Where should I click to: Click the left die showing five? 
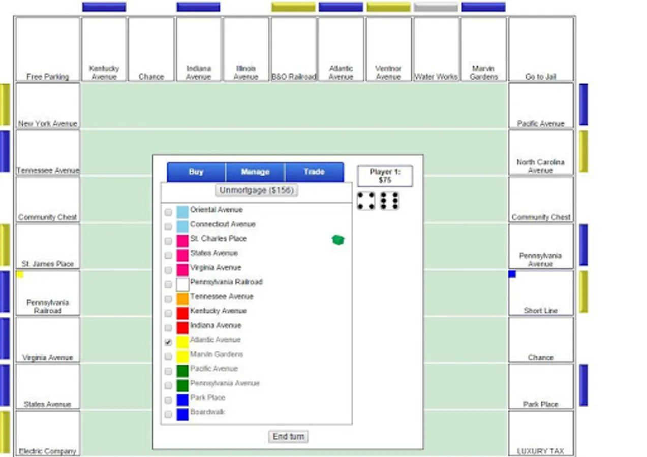(365, 200)
